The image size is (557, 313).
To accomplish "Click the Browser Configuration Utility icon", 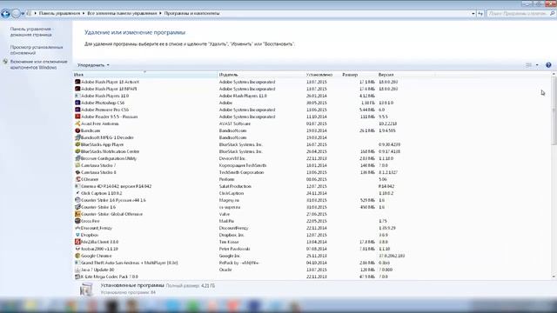I will coord(77,158).
